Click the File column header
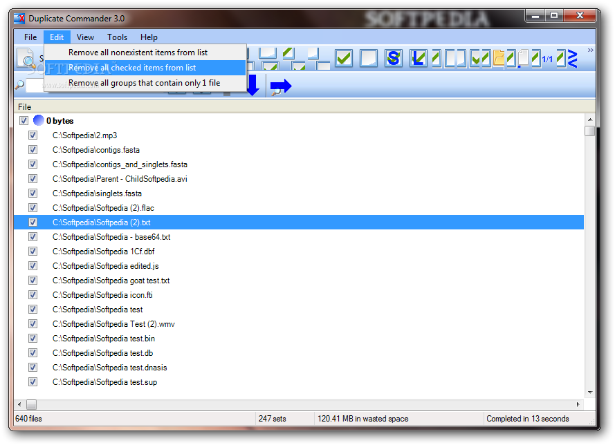This screenshot has width=615, height=445. 304,107
